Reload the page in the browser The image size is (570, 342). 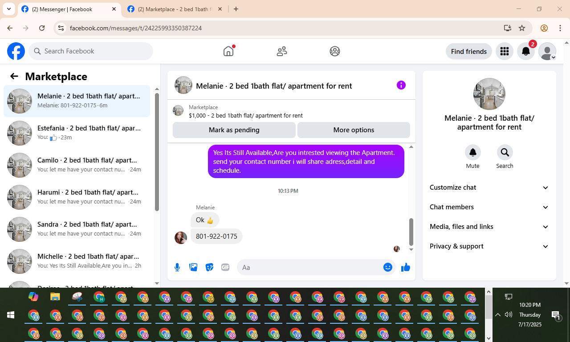point(42,28)
